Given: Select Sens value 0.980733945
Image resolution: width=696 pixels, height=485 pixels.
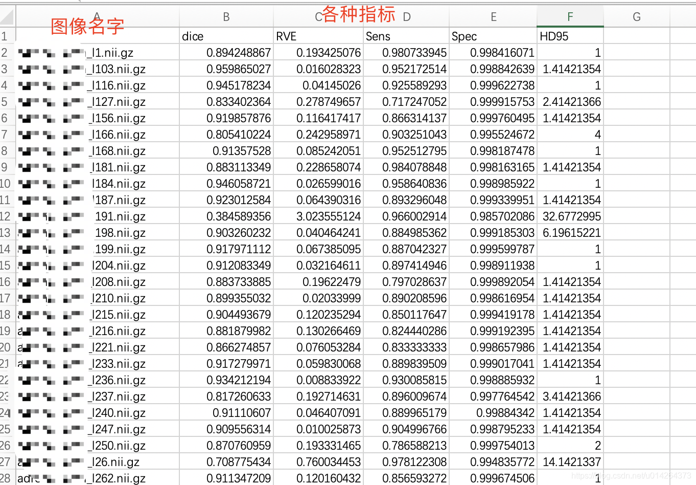Looking at the screenshot, I should [406, 53].
